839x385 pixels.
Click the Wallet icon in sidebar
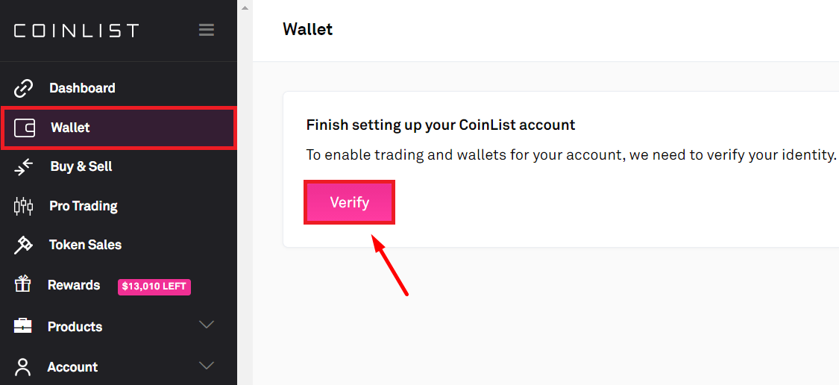[x=25, y=128]
